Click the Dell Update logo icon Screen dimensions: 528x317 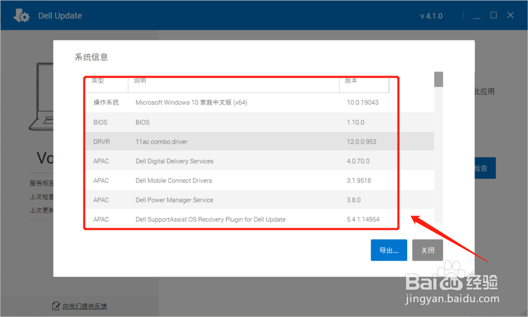(21, 15)
